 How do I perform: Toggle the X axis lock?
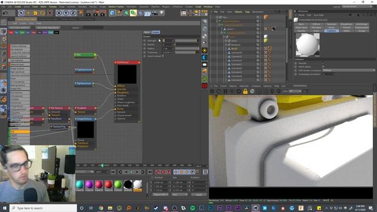[59, 13]
